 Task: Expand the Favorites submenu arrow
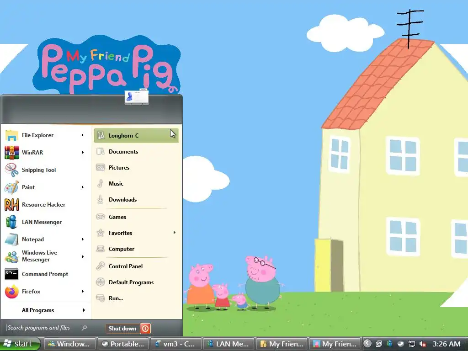[175, 233]
